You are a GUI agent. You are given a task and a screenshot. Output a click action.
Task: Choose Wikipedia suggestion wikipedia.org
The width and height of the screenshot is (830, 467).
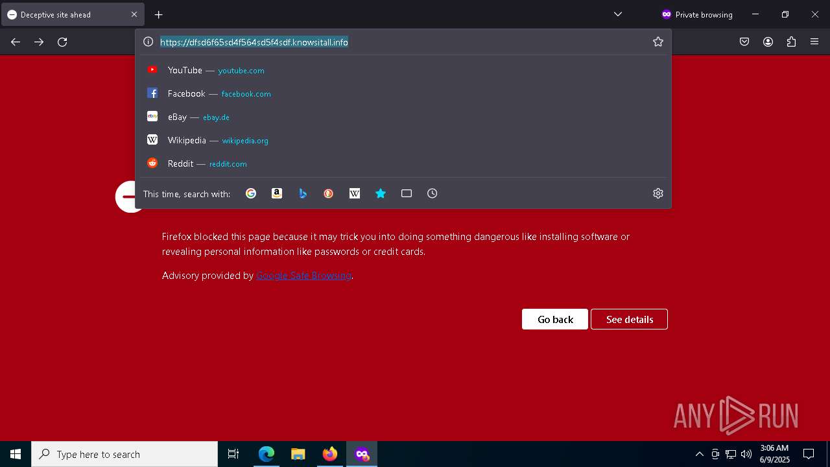403,140
